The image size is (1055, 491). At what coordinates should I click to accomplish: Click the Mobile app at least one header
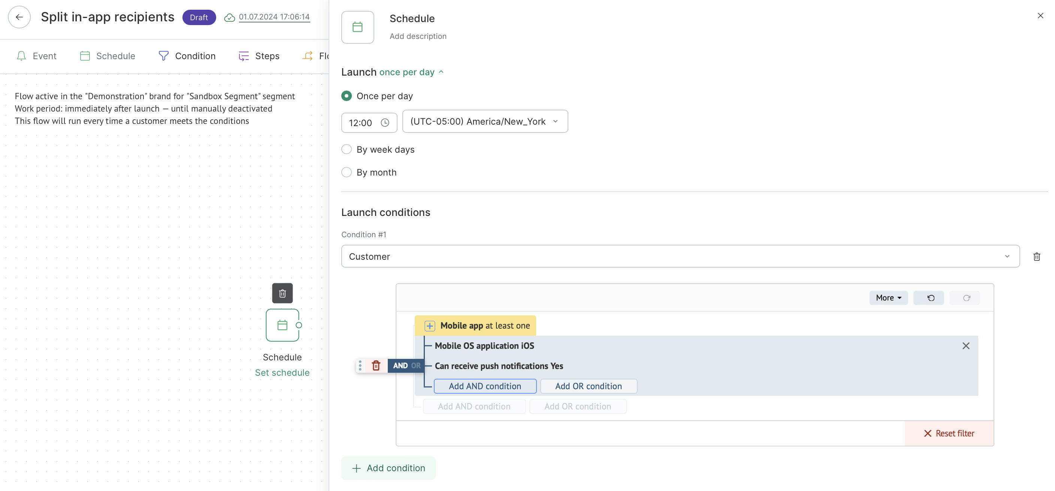pyautogui.click(x=475, y=326)
